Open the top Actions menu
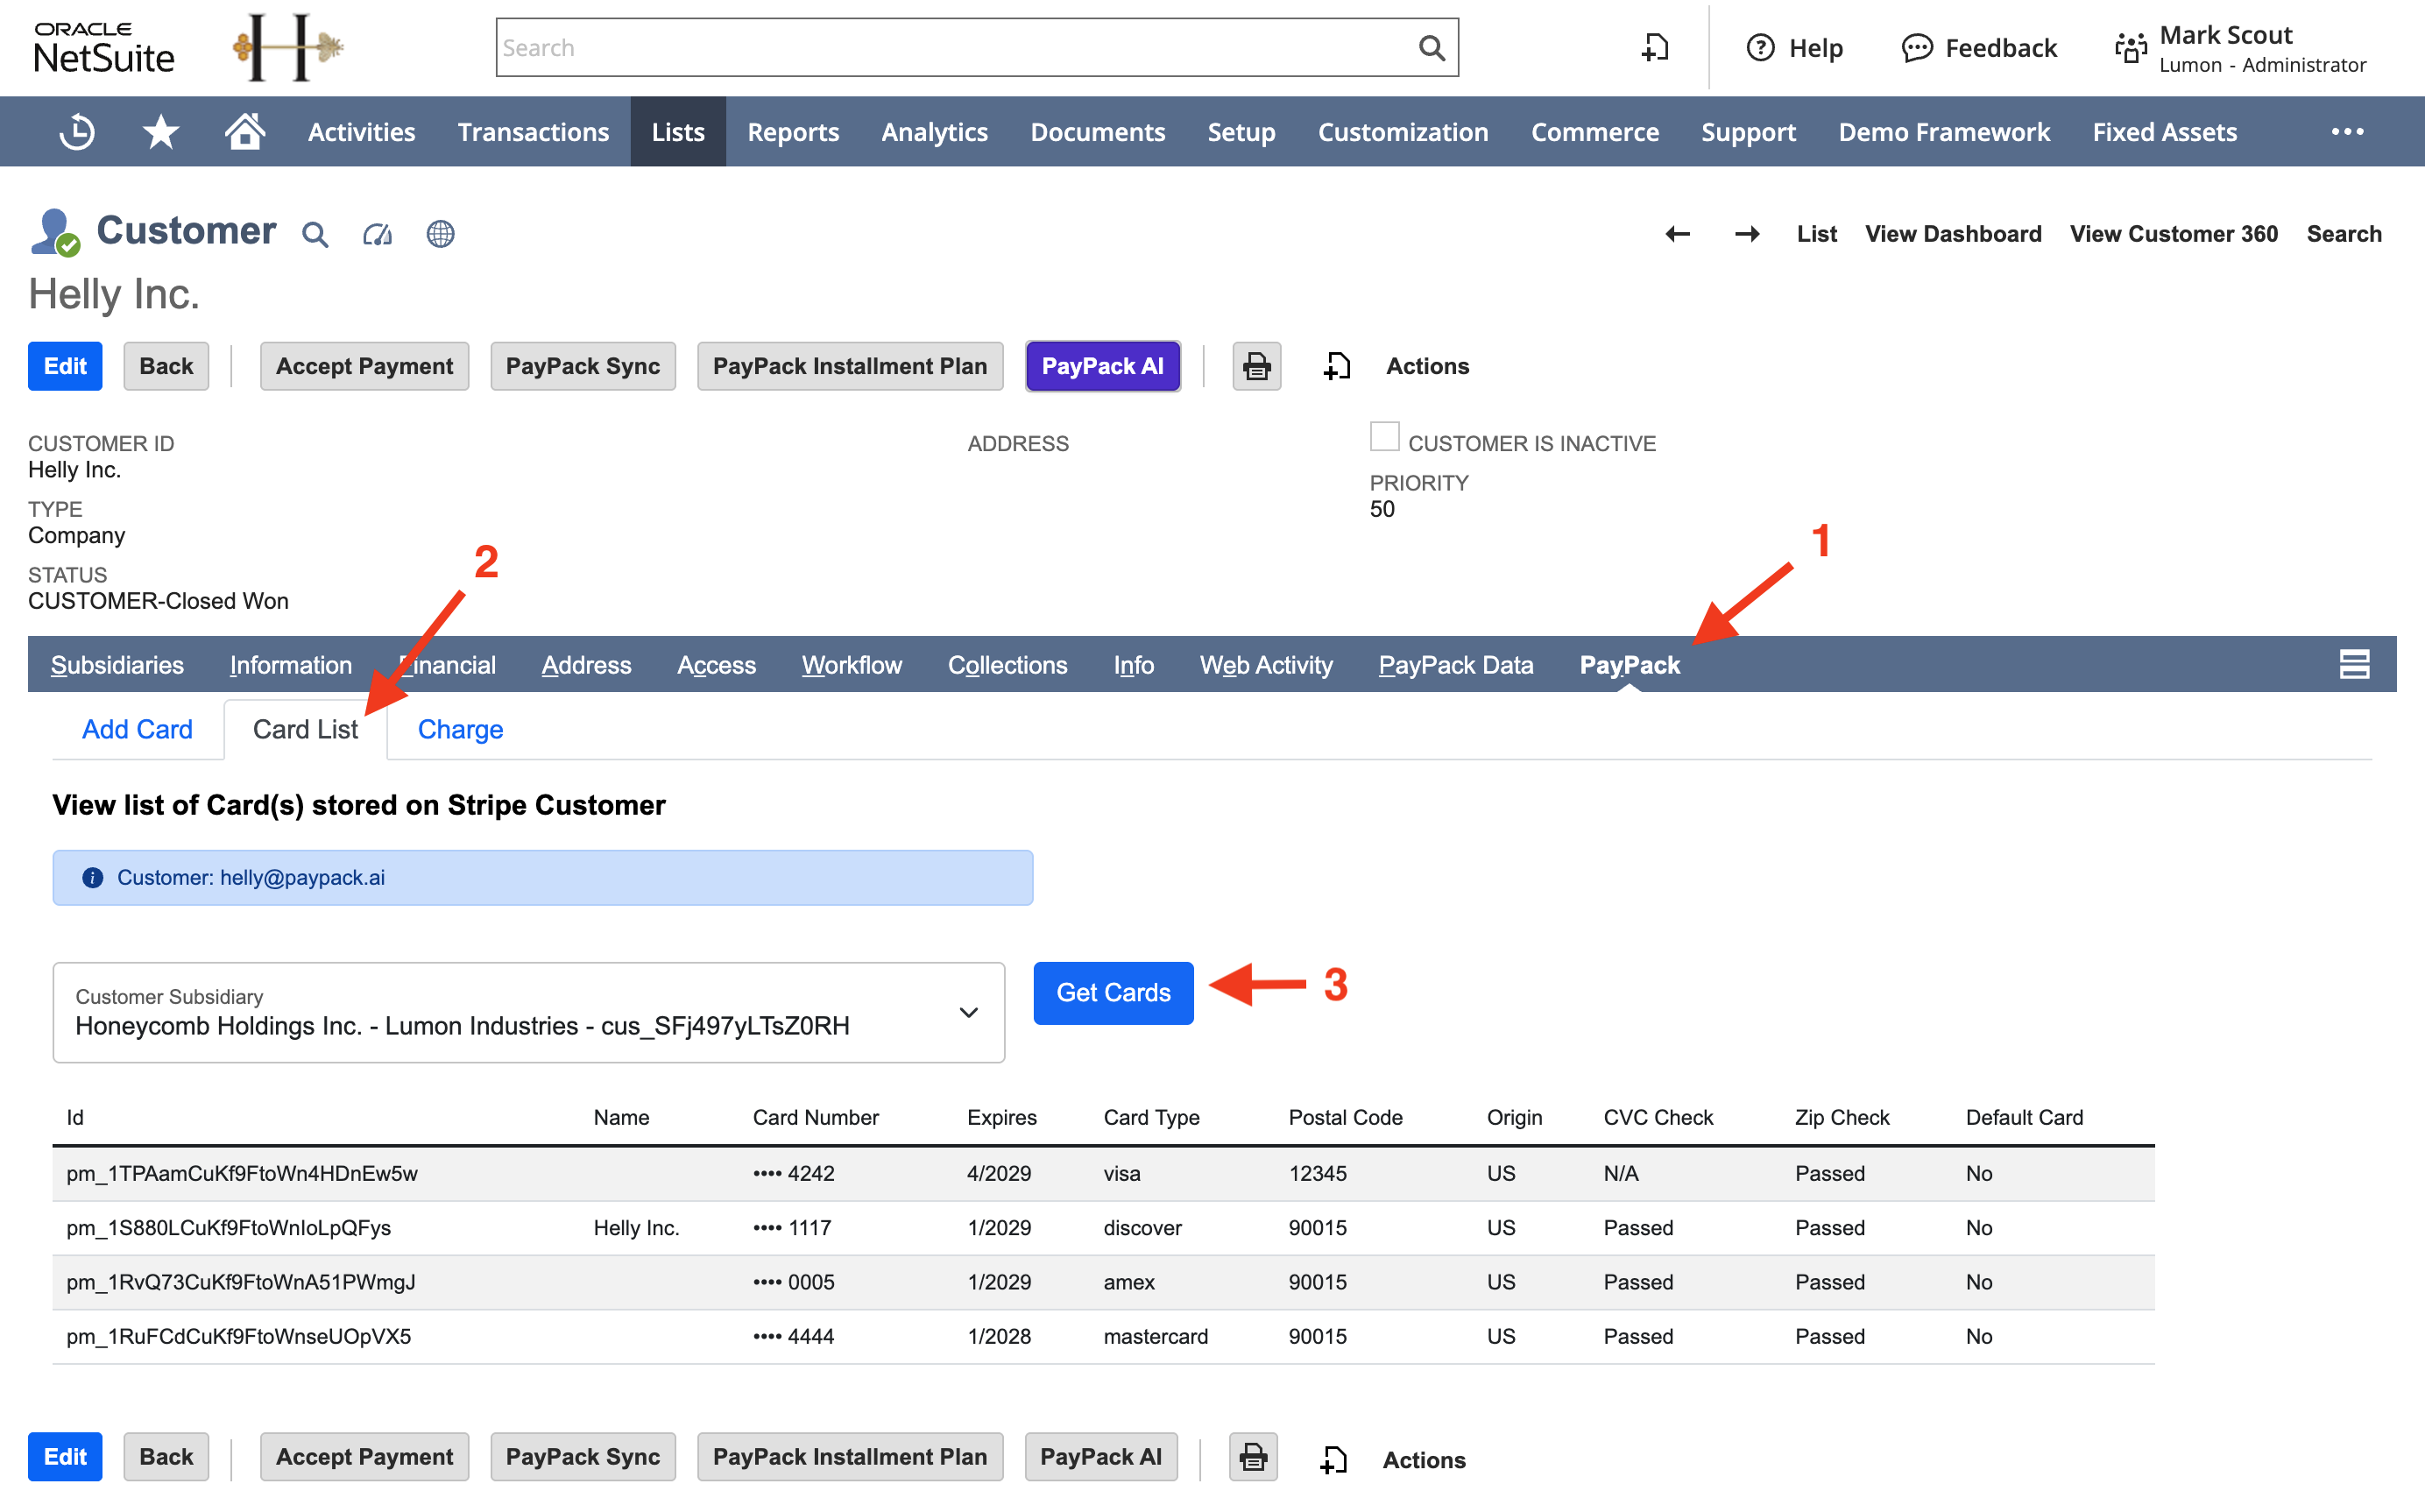Viewport: 2425px width, 1512px height. [x=1427, y=366]
